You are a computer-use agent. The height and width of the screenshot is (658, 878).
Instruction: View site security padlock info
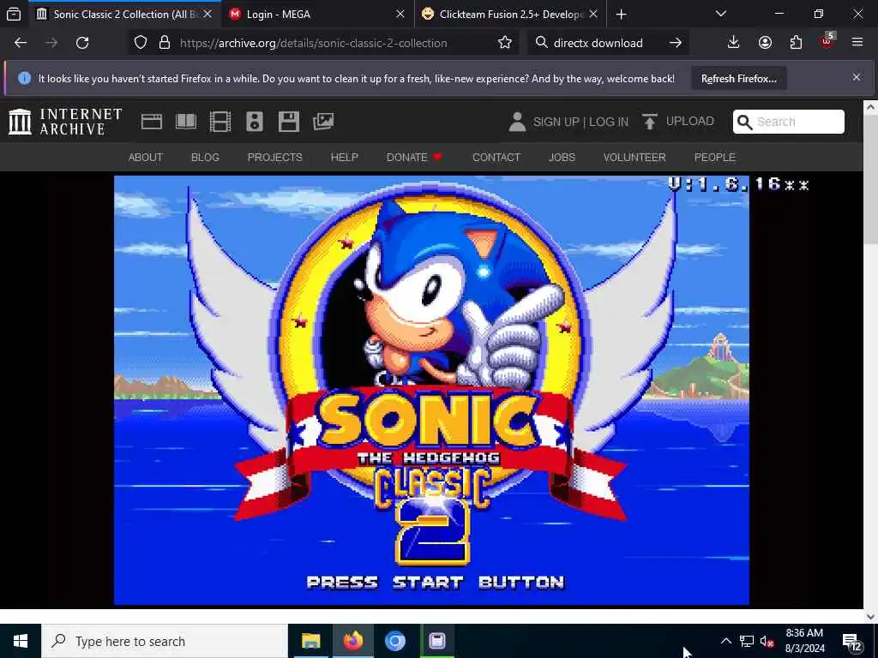click(165, 43)
